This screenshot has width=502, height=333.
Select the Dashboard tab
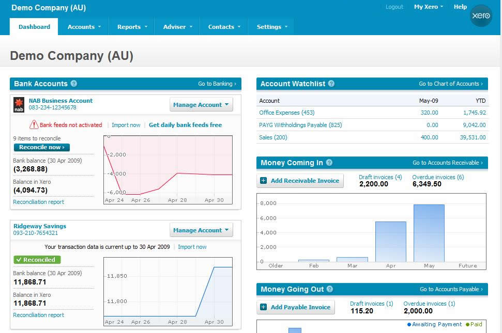pyautogui.click(x=34, y=27)
